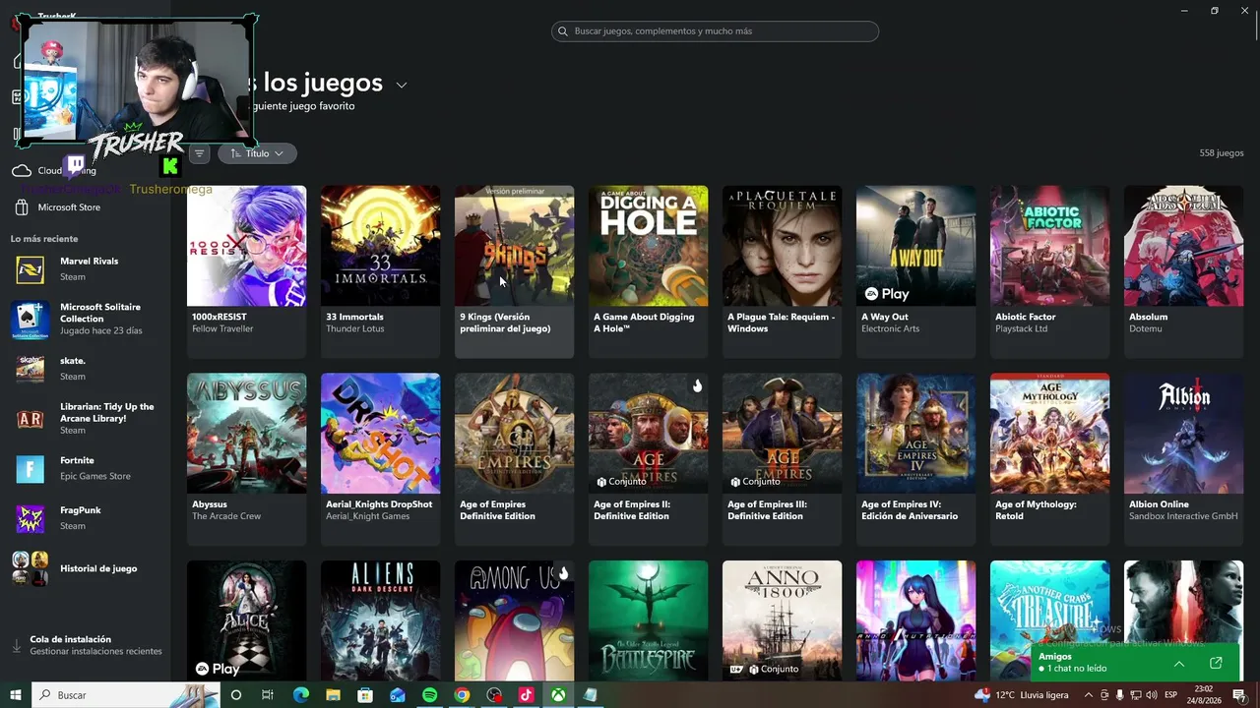Open File Explorer from taskbar

tap(333, 695)
